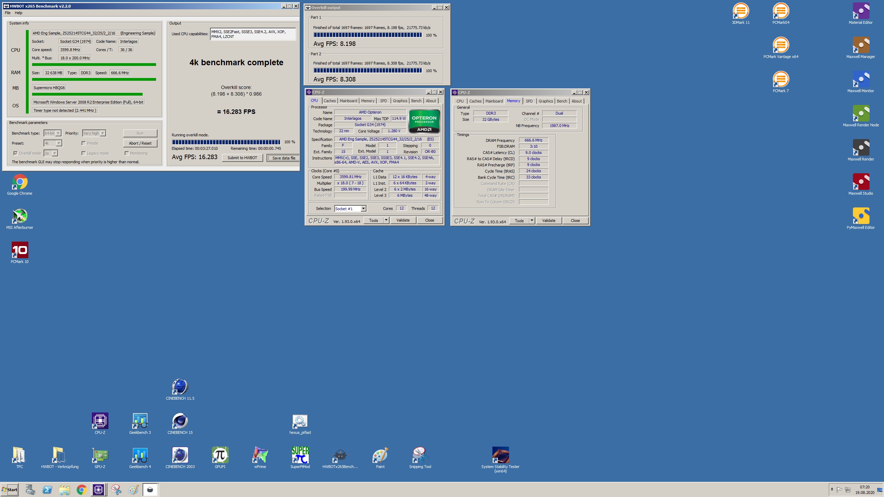Enable the Pmode checkbox
884x497 pixels.
(84, 143)
